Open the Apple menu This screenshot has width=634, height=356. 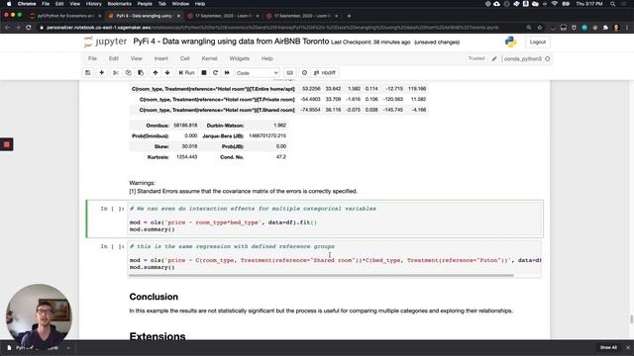click(9, 4)
